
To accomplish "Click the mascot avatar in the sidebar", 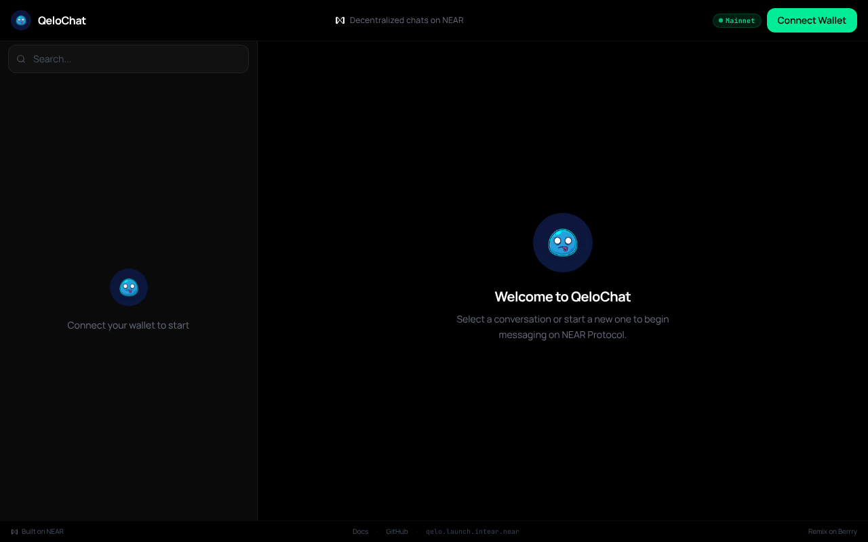I will 129,287.
